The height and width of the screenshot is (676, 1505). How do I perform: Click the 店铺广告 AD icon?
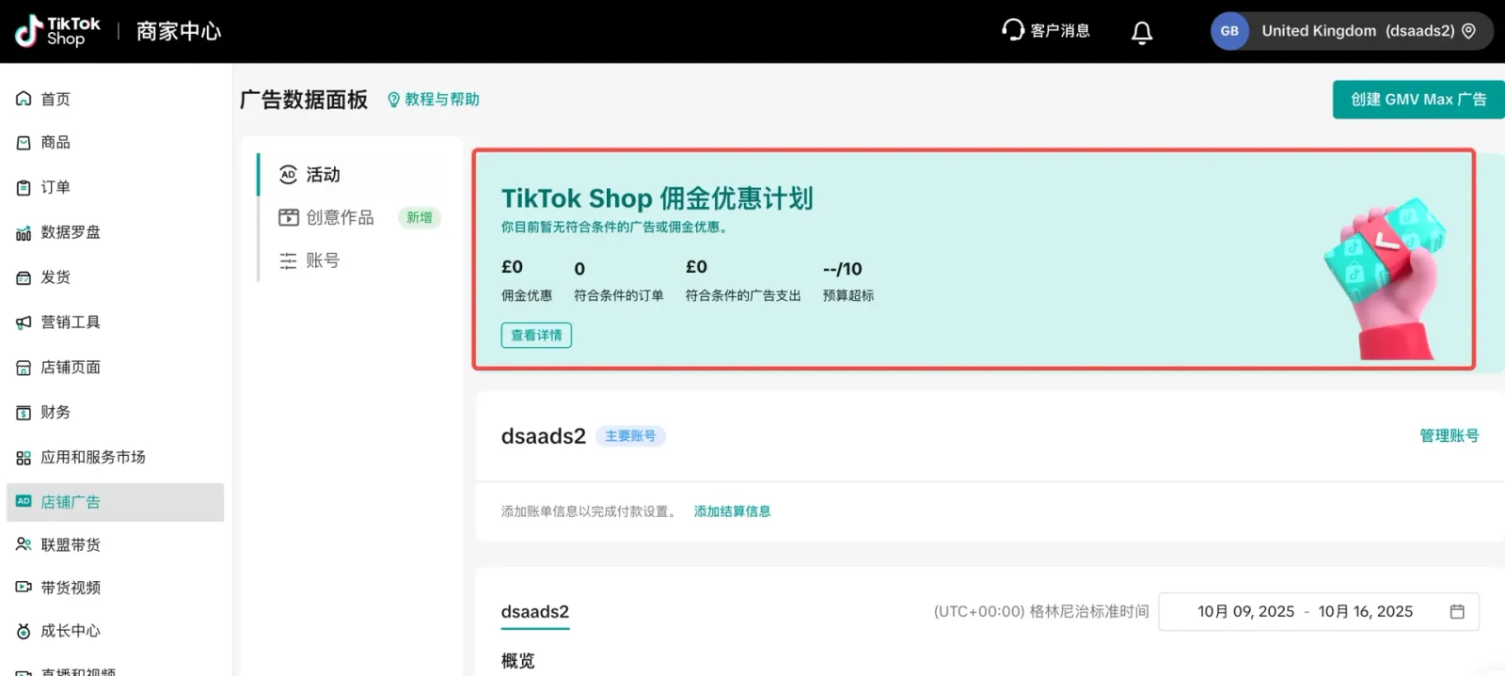(x=24, y=501)
